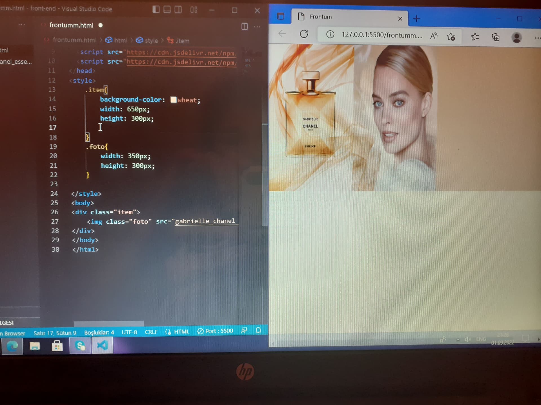Change language mode from HTML
This screenshot has width=541, height=405.
pos(182,332)
